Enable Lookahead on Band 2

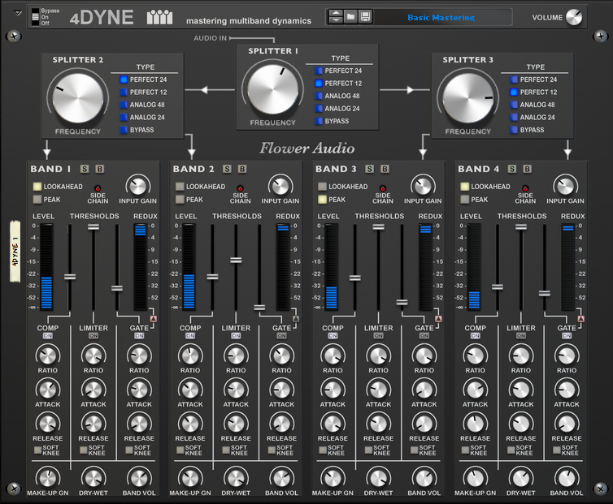click(x=180, y=187)
